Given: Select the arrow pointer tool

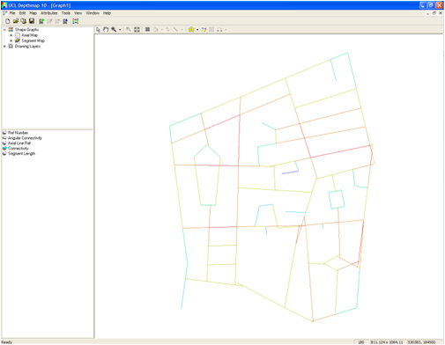Looking at the screenshot, I should tap(98, 30).
